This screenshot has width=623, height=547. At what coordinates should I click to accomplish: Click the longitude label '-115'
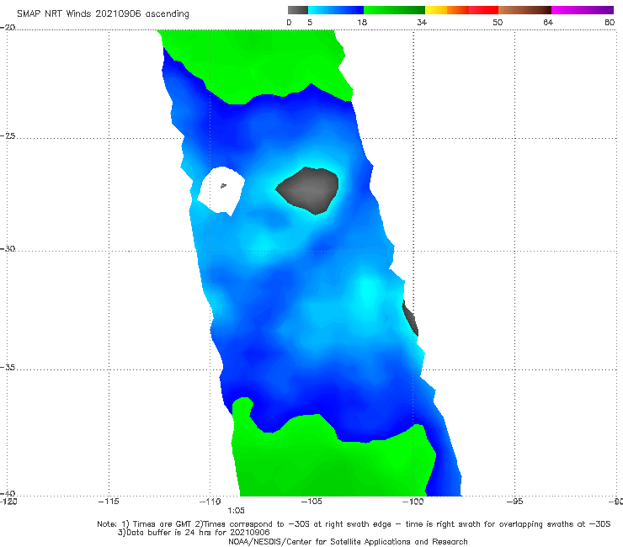click(x=109, y=502)
